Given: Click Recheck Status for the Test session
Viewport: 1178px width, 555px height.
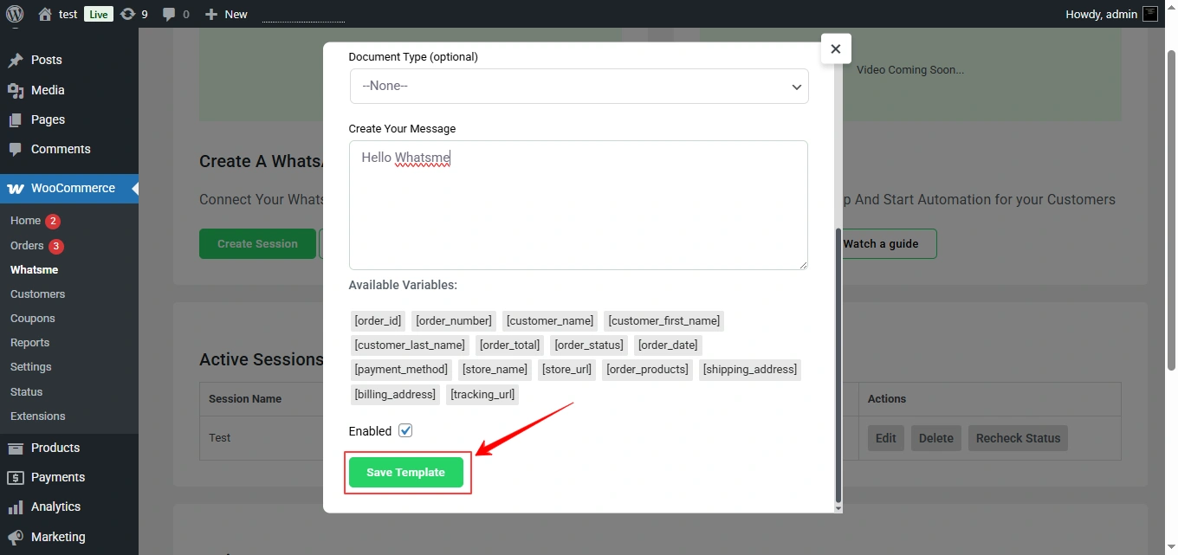Looking at the screenshot, I should coord(1018,438).
